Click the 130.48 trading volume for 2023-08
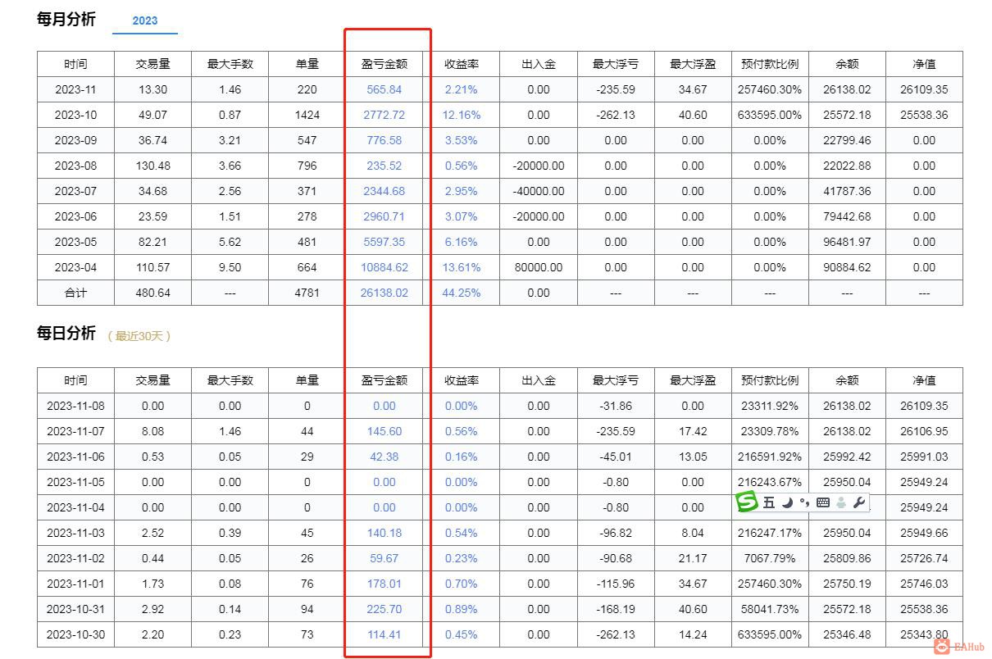Screen dimensions: 992x659 coord(152,166)
